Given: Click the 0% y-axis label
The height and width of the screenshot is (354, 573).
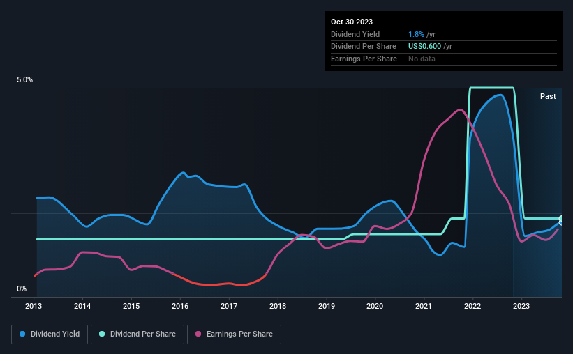Looking at the screenshot, I should coord(22,288).
